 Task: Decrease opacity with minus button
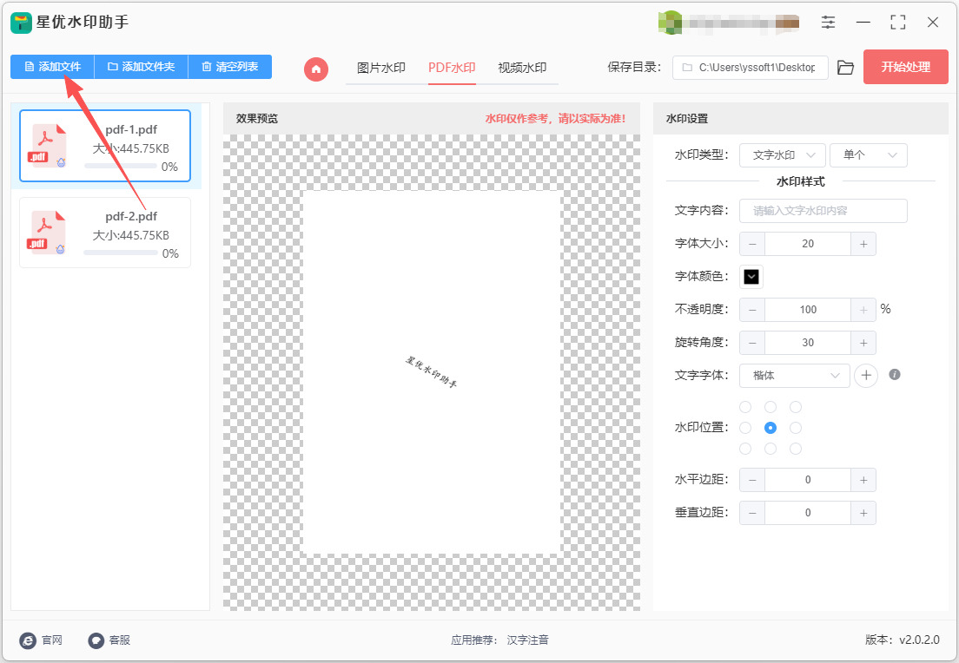pyautogui.click(x=752, y=310)
